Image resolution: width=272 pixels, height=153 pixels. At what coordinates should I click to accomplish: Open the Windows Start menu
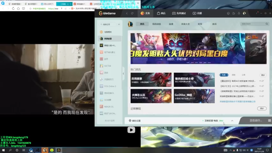tap(3, 150)
